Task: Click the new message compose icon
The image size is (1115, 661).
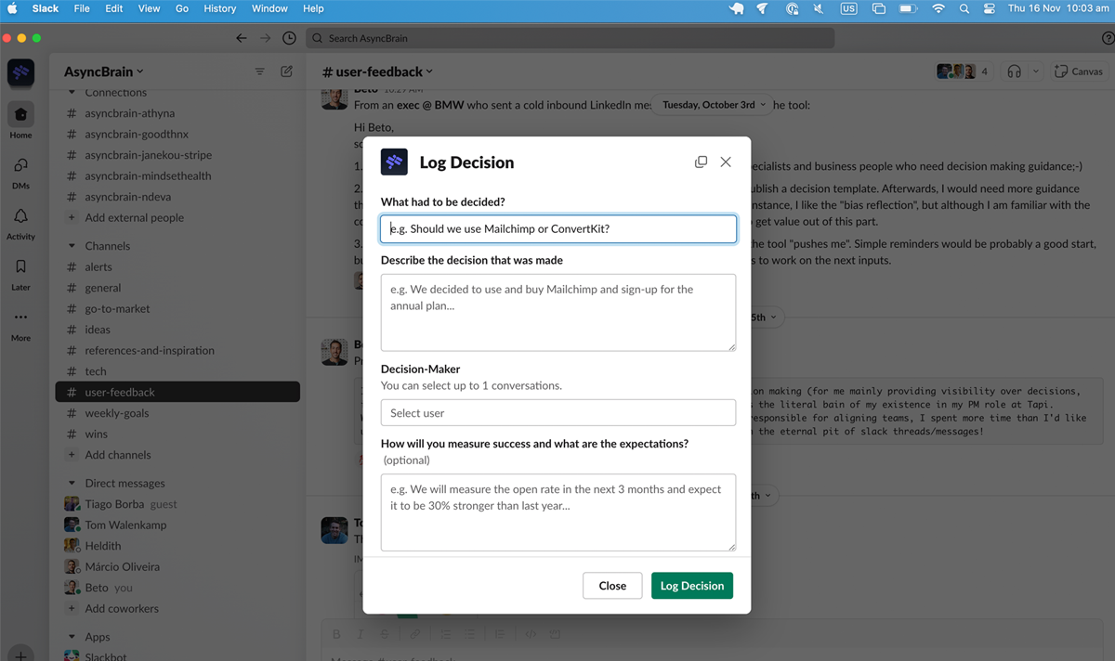Action: pos(287,71)
